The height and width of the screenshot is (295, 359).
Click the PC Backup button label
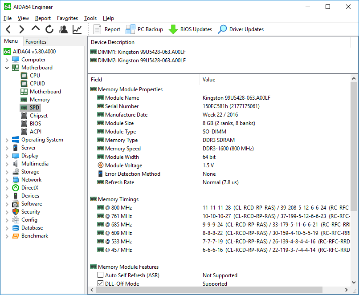[x=150, y=29]
